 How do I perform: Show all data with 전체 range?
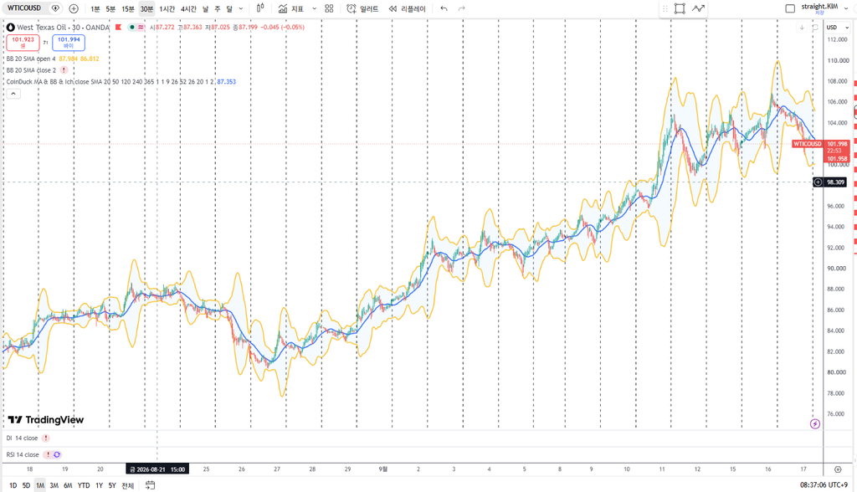[x=127, y=485]
